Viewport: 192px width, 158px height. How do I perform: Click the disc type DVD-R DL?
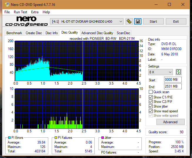tap(169, 44)
